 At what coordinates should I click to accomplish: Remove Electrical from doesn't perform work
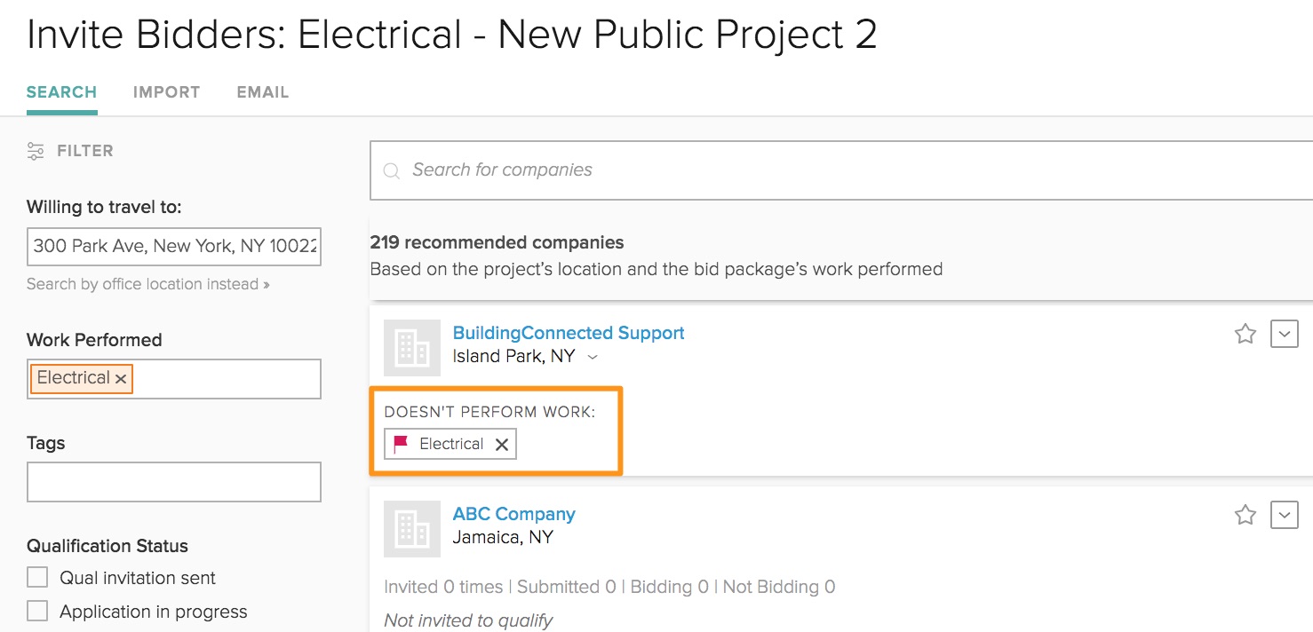tap(502, 445)
